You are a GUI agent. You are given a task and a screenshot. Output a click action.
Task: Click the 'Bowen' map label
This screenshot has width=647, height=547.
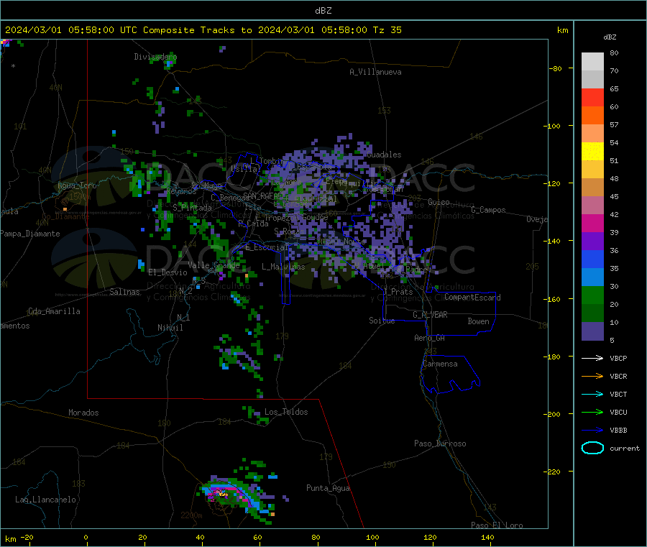478,321
